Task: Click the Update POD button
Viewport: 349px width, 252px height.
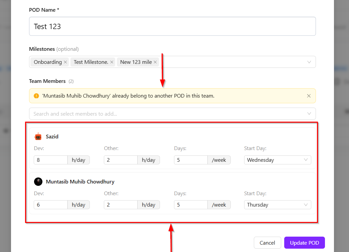Action: 304,243
